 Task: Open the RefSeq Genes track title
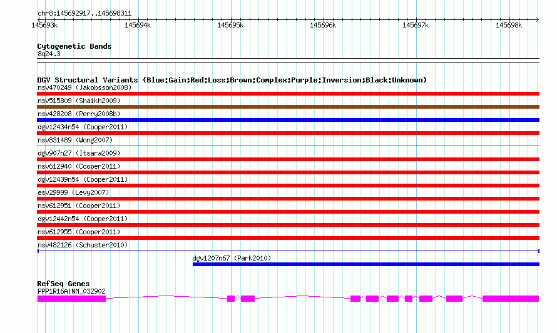[x=63, y=284]
